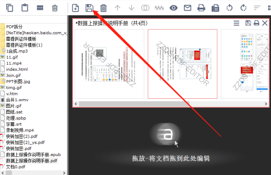The image size is (271, 175).
Task: Select the third page thumbnail
Action: pyautogui.click(x=245, y=64)
